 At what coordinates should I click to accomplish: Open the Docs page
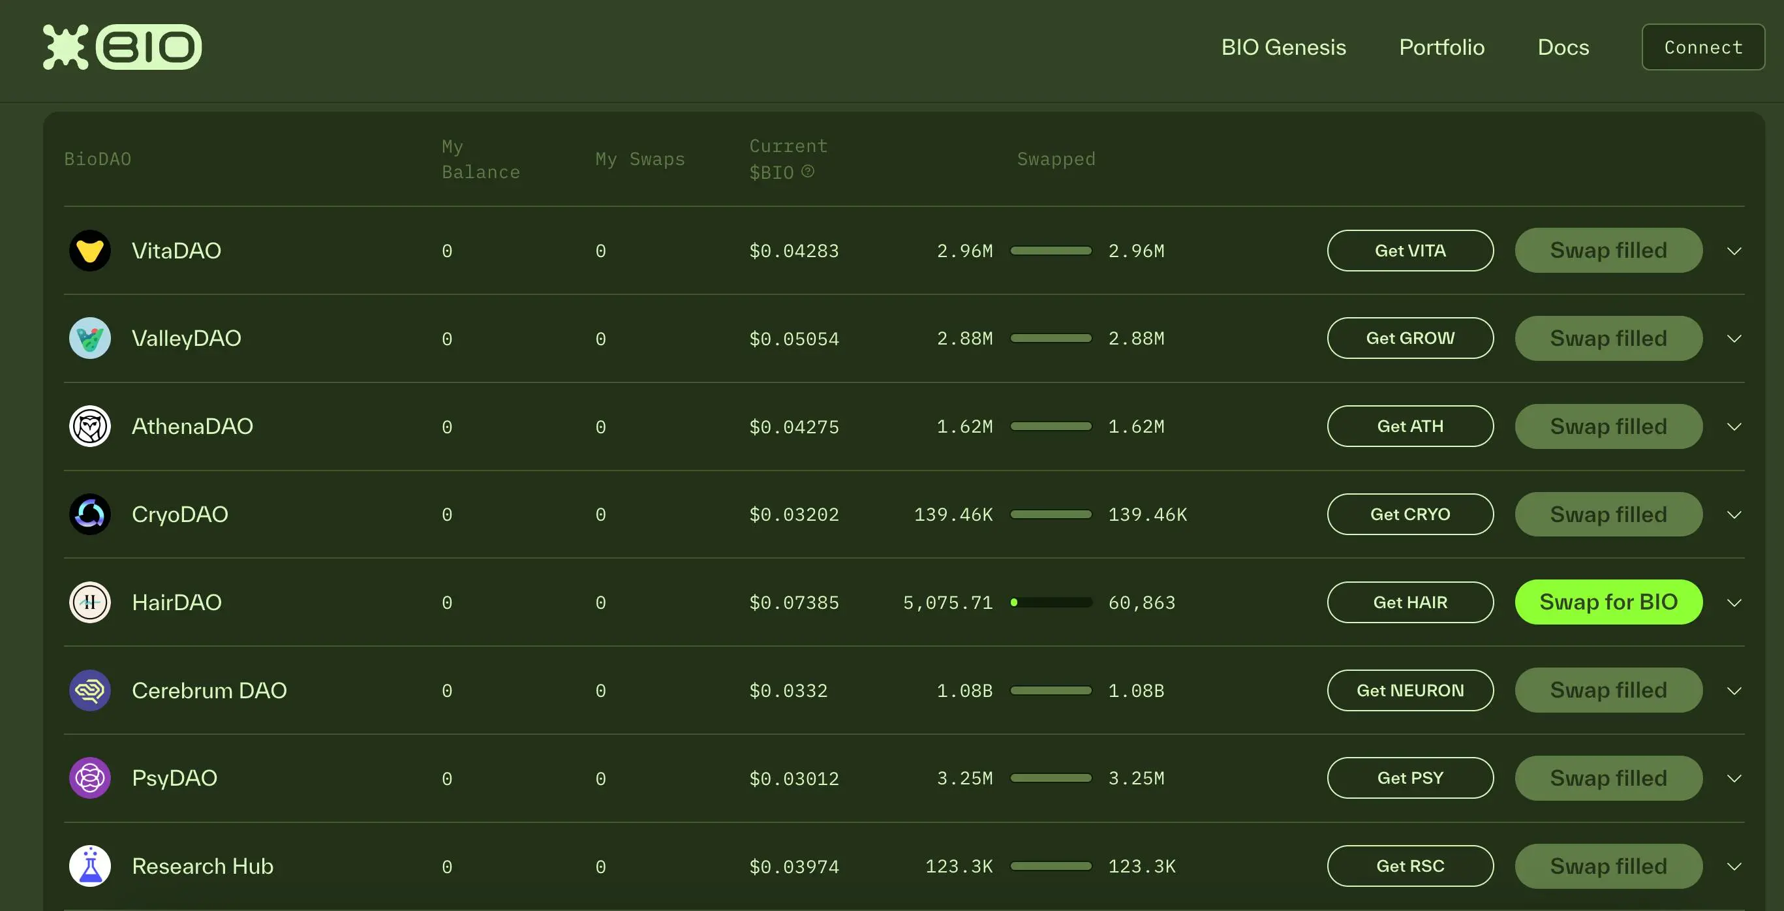point(1563,46)
